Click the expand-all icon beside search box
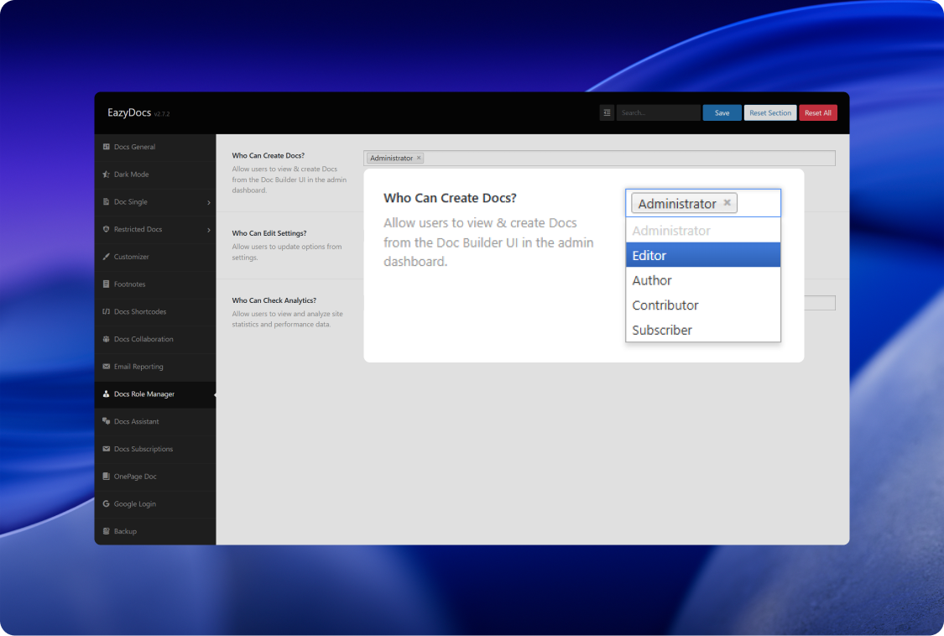 tap(607, 113)
